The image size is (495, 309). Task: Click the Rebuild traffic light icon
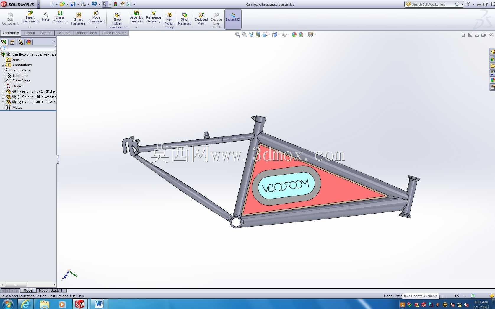click(115, 4)
